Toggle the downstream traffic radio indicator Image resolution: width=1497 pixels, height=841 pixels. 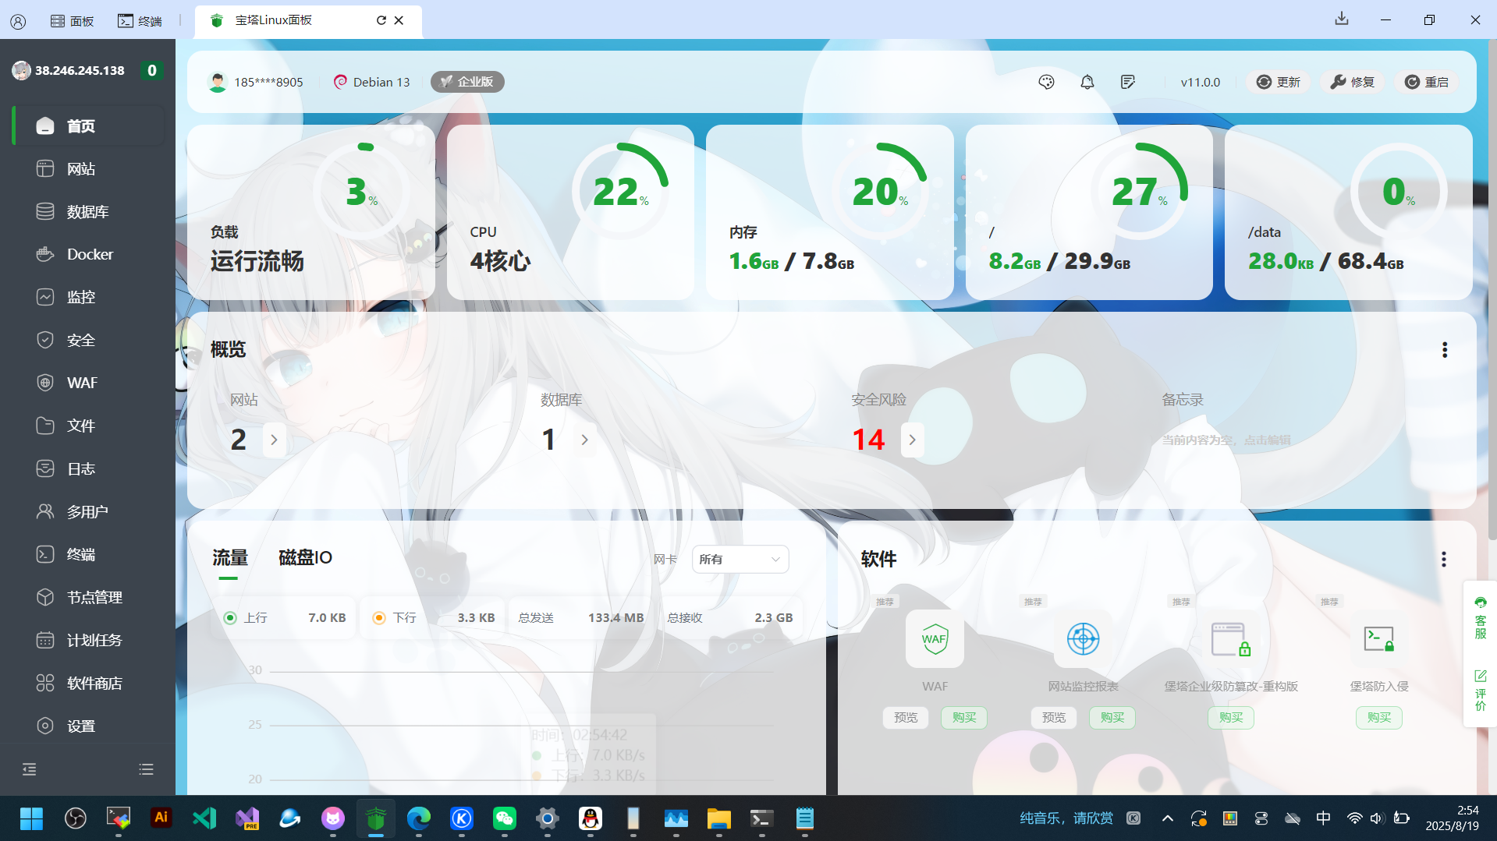(x=379, y=618)
